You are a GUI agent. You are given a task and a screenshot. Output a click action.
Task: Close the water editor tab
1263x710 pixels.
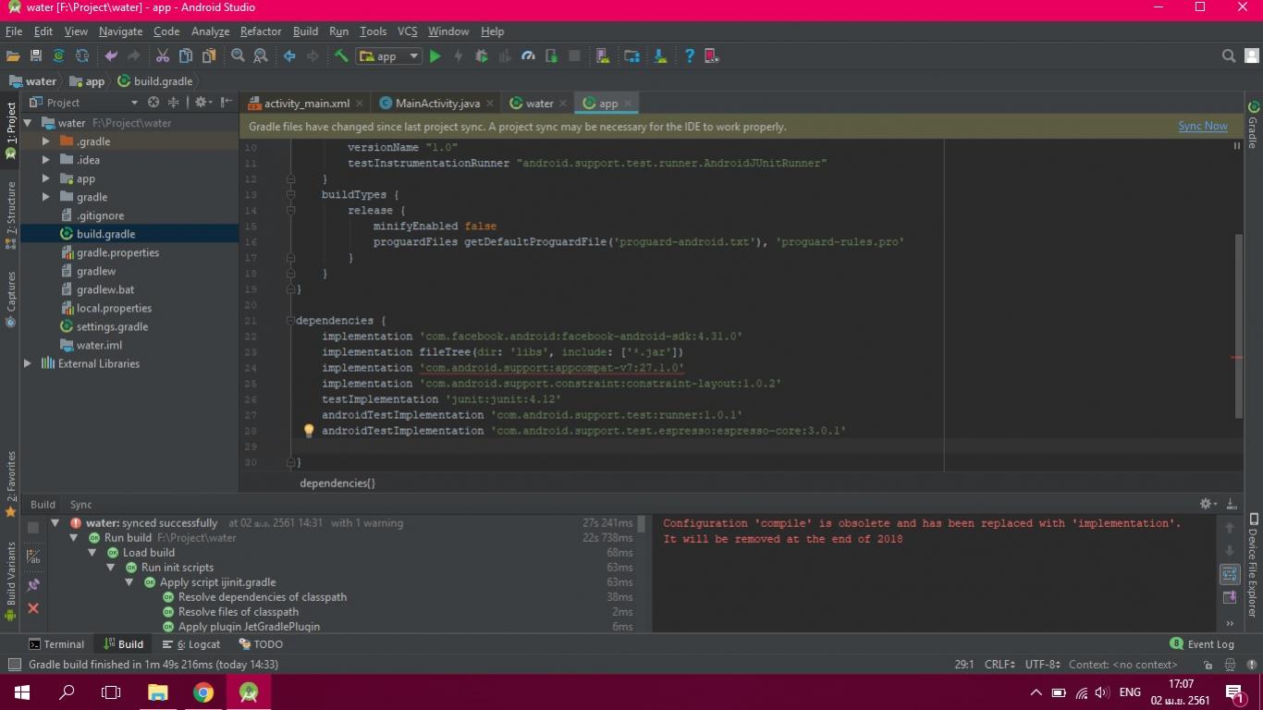point(563,104)
